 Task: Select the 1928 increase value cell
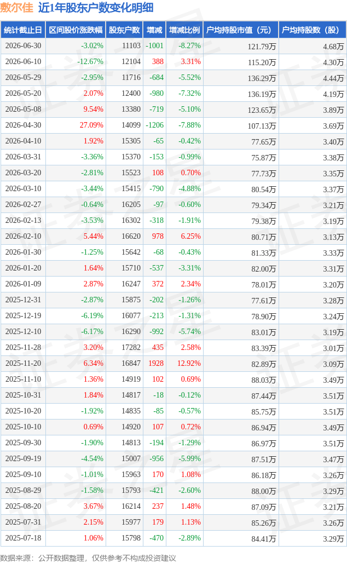156,363
